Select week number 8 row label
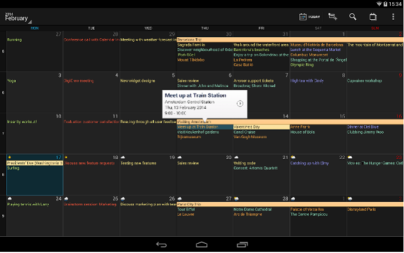The height and width of the screenshot is (253, 404). [x=3, y=174]
